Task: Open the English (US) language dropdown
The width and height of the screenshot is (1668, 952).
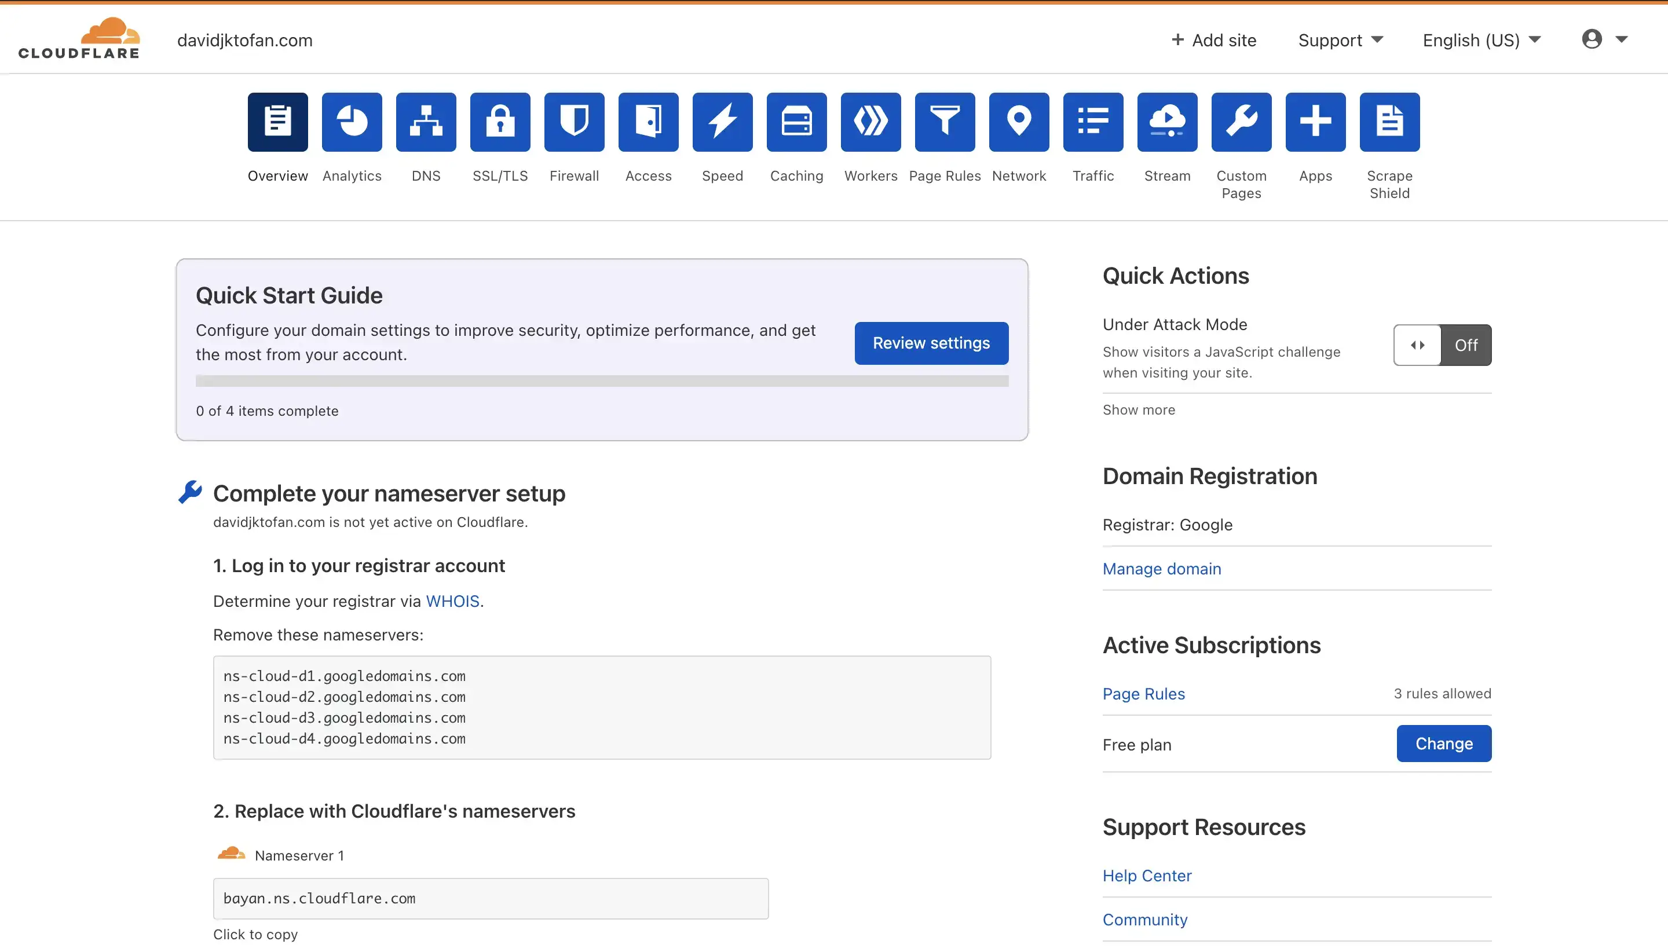Action: 1482,41
